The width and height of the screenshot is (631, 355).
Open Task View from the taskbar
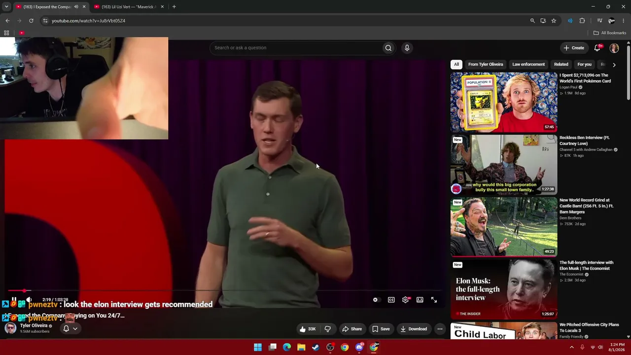click(273, 348)
